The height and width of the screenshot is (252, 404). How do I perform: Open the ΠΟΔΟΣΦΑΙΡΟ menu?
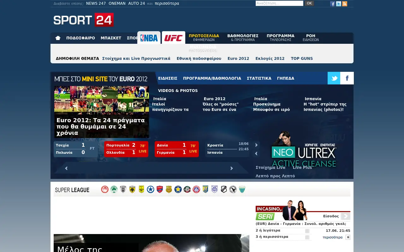pos(80,38)
